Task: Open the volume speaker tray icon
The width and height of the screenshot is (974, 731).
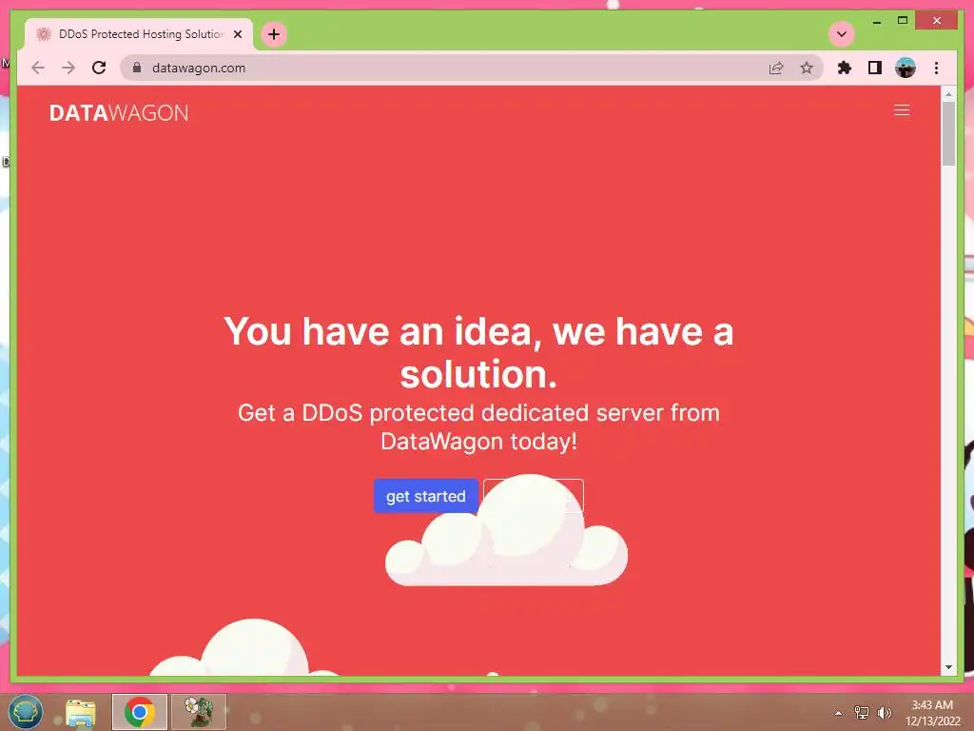Action: pos(884,712)
